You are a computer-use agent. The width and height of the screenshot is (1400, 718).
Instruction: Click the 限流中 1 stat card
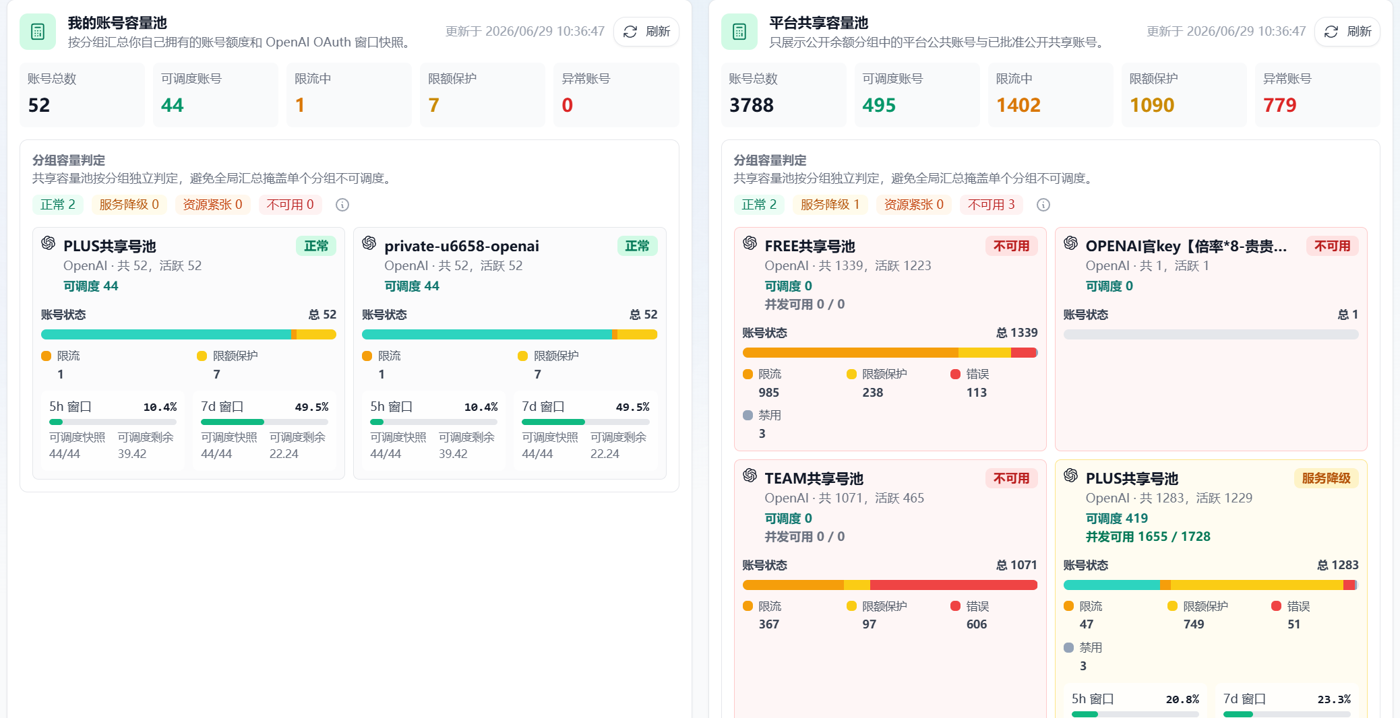coord(349,95)
